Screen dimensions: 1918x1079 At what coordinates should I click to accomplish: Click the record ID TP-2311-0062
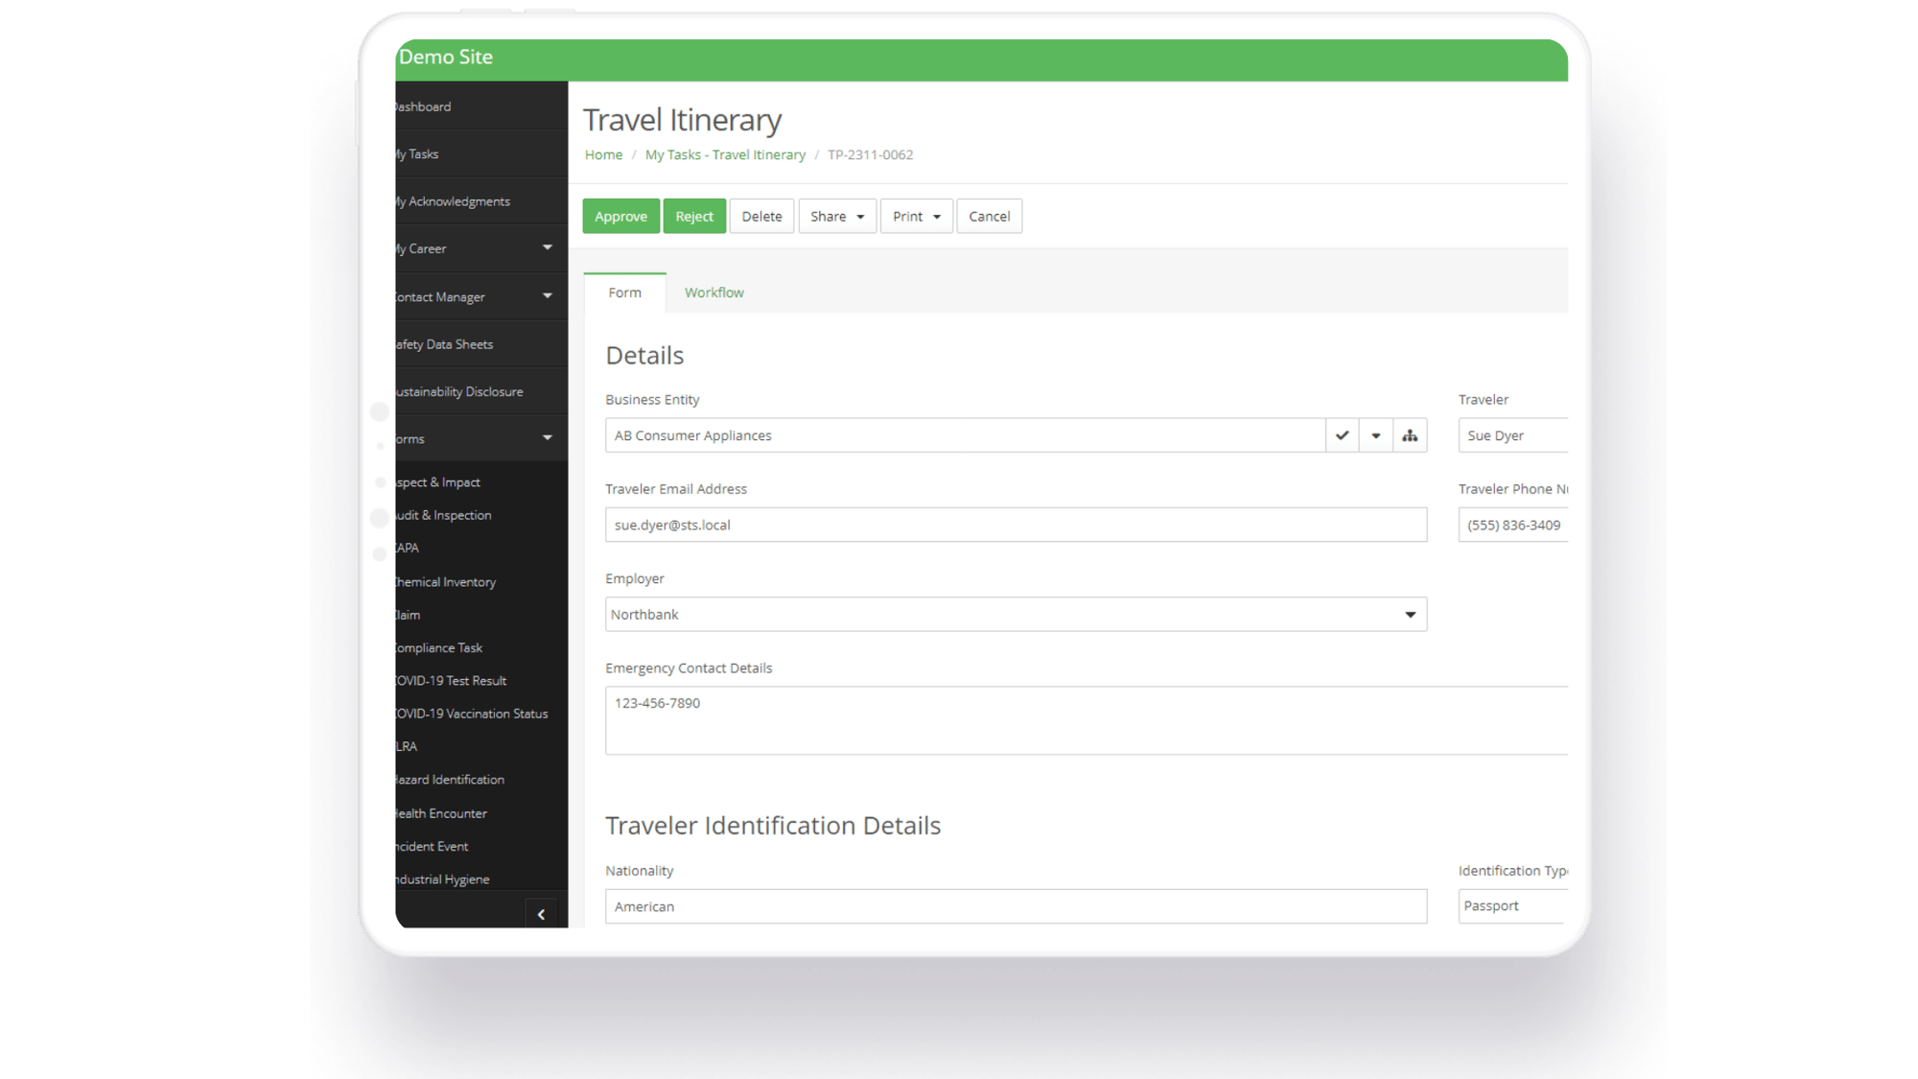870,154
